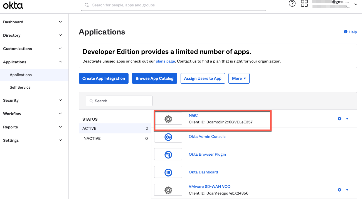Expand the user account menu chevron

click(x=356, y=4)
